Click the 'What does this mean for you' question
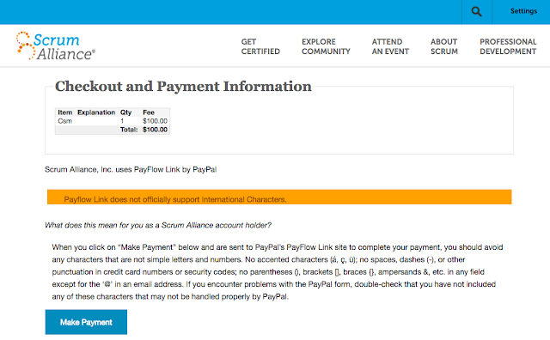550x340 pixels. click(158, 226)
